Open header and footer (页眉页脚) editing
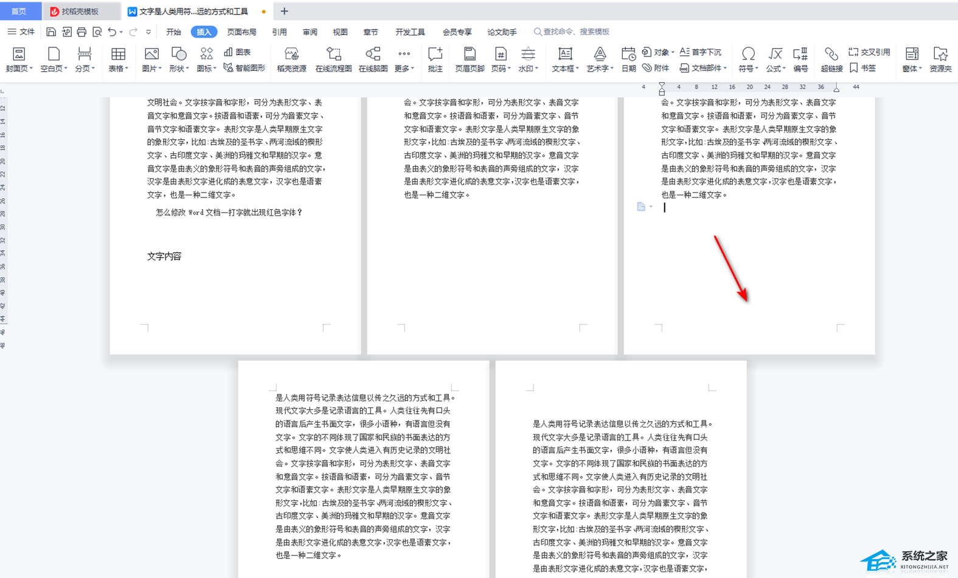The height and width of the screenshot is (578, 958). pos(470,60)
